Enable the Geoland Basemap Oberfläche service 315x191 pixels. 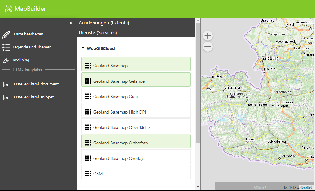point(136,126)
